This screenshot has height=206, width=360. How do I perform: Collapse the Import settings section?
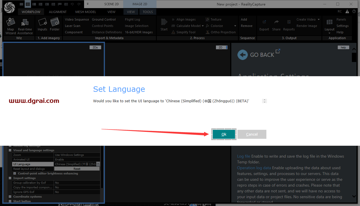[10, 178]
